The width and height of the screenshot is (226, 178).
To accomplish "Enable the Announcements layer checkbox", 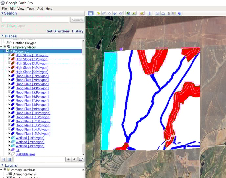I will (x=7, y=174).
